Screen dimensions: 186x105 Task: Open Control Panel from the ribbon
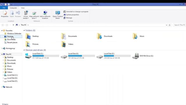tap(58, 15)
